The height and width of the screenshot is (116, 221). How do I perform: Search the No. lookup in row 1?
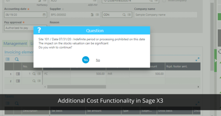(34, 74)
